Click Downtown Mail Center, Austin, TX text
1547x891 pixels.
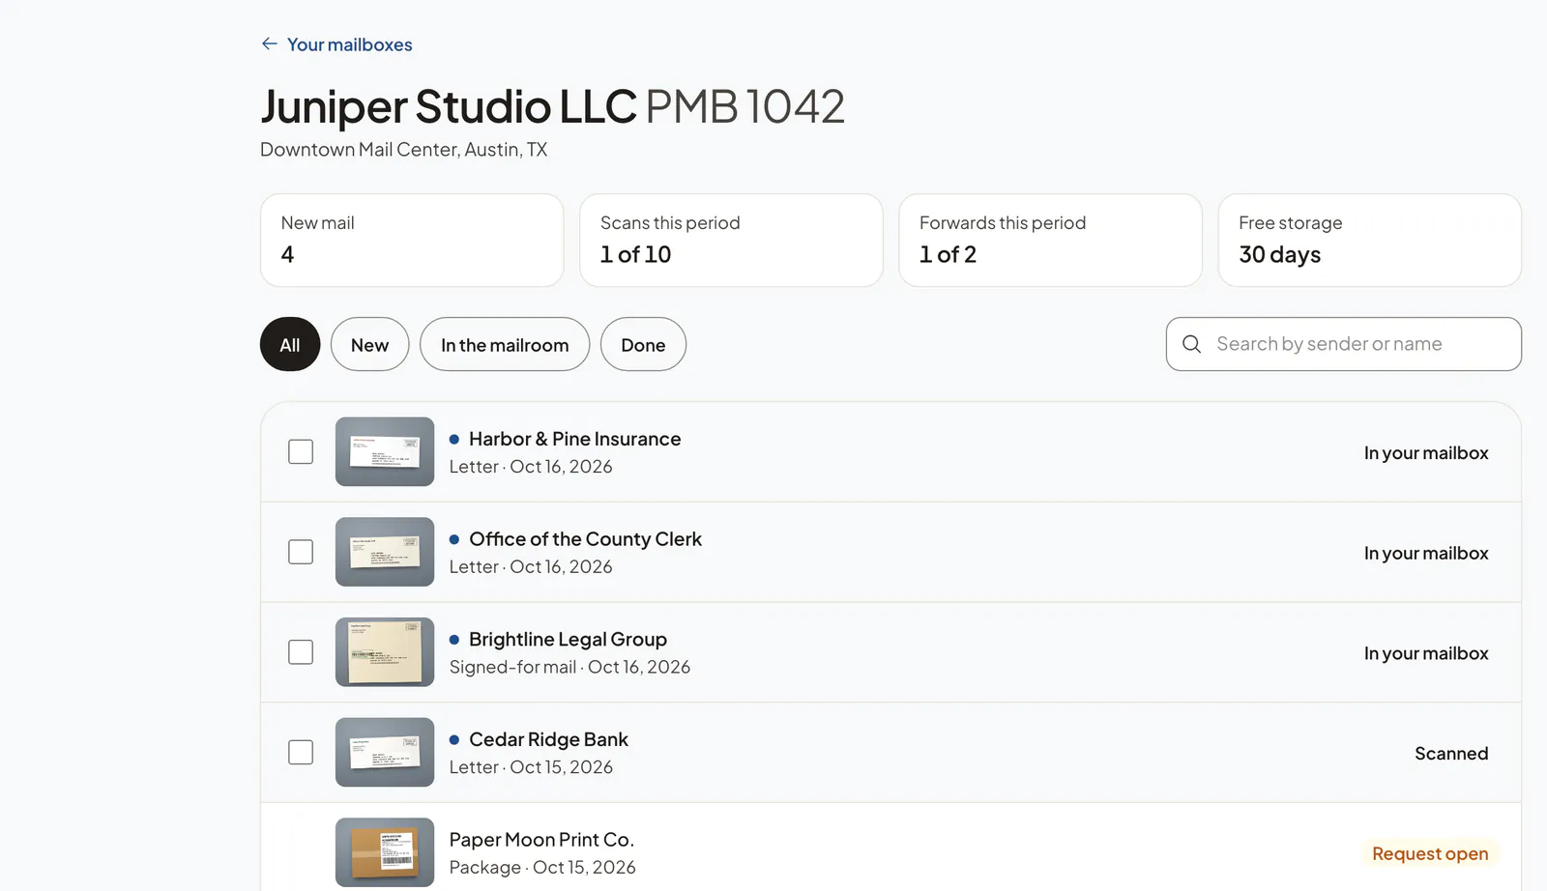(x=403, y=150)
